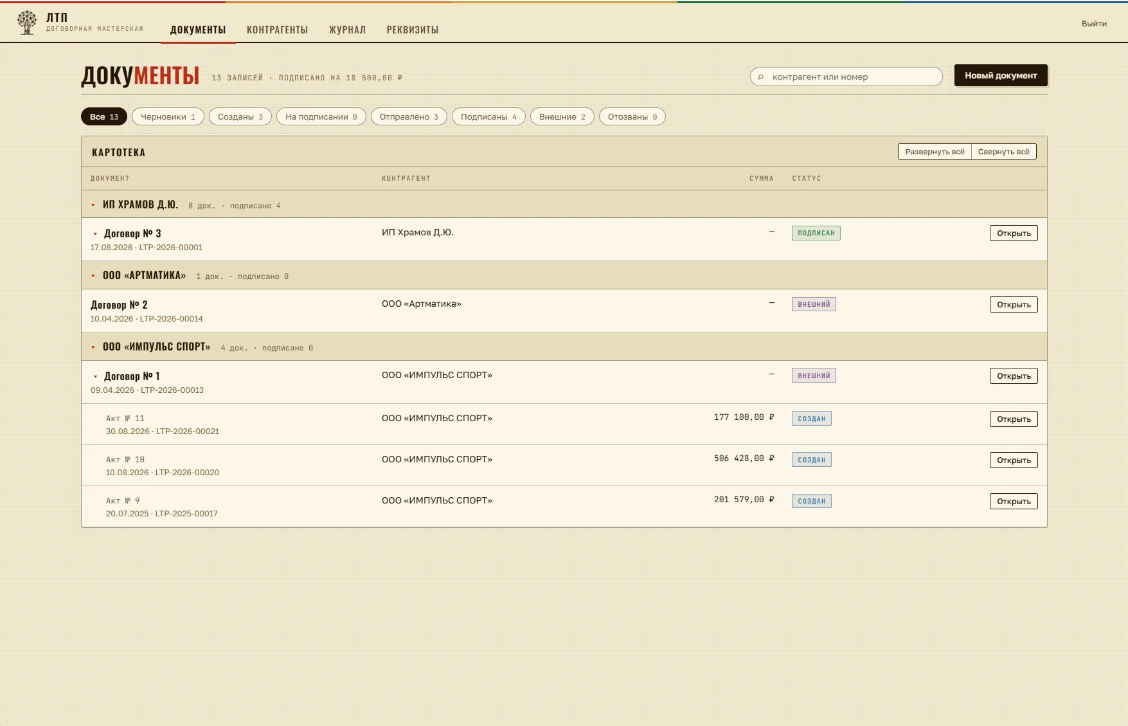Collapse Договор № 1 child documents
Image resolution: width=1128 pixels, height=726 pixels.
pos(96,377)
